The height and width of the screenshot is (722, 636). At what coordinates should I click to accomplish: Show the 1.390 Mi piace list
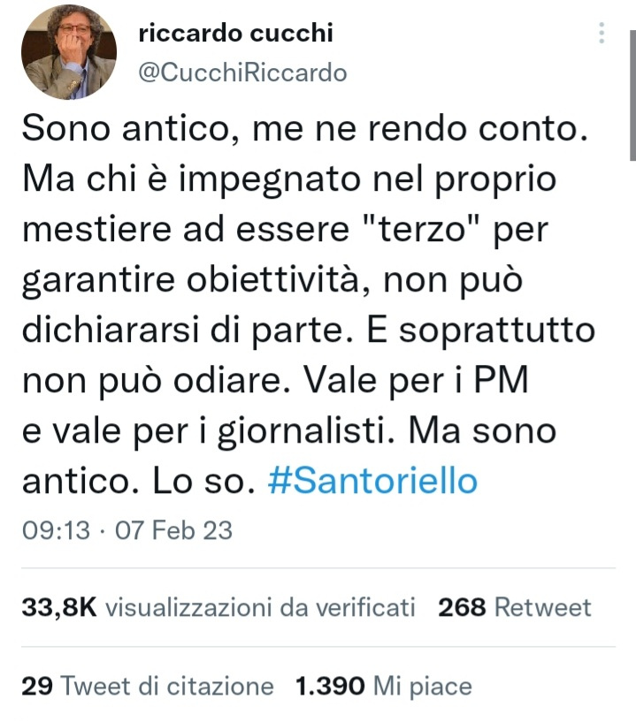click(x=383, y=686)
